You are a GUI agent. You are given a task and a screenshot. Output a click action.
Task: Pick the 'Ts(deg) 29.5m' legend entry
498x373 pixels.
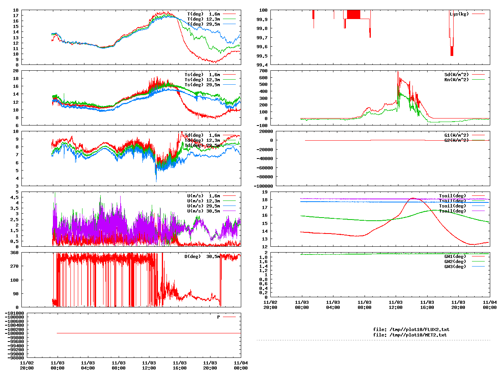(202, 85)
